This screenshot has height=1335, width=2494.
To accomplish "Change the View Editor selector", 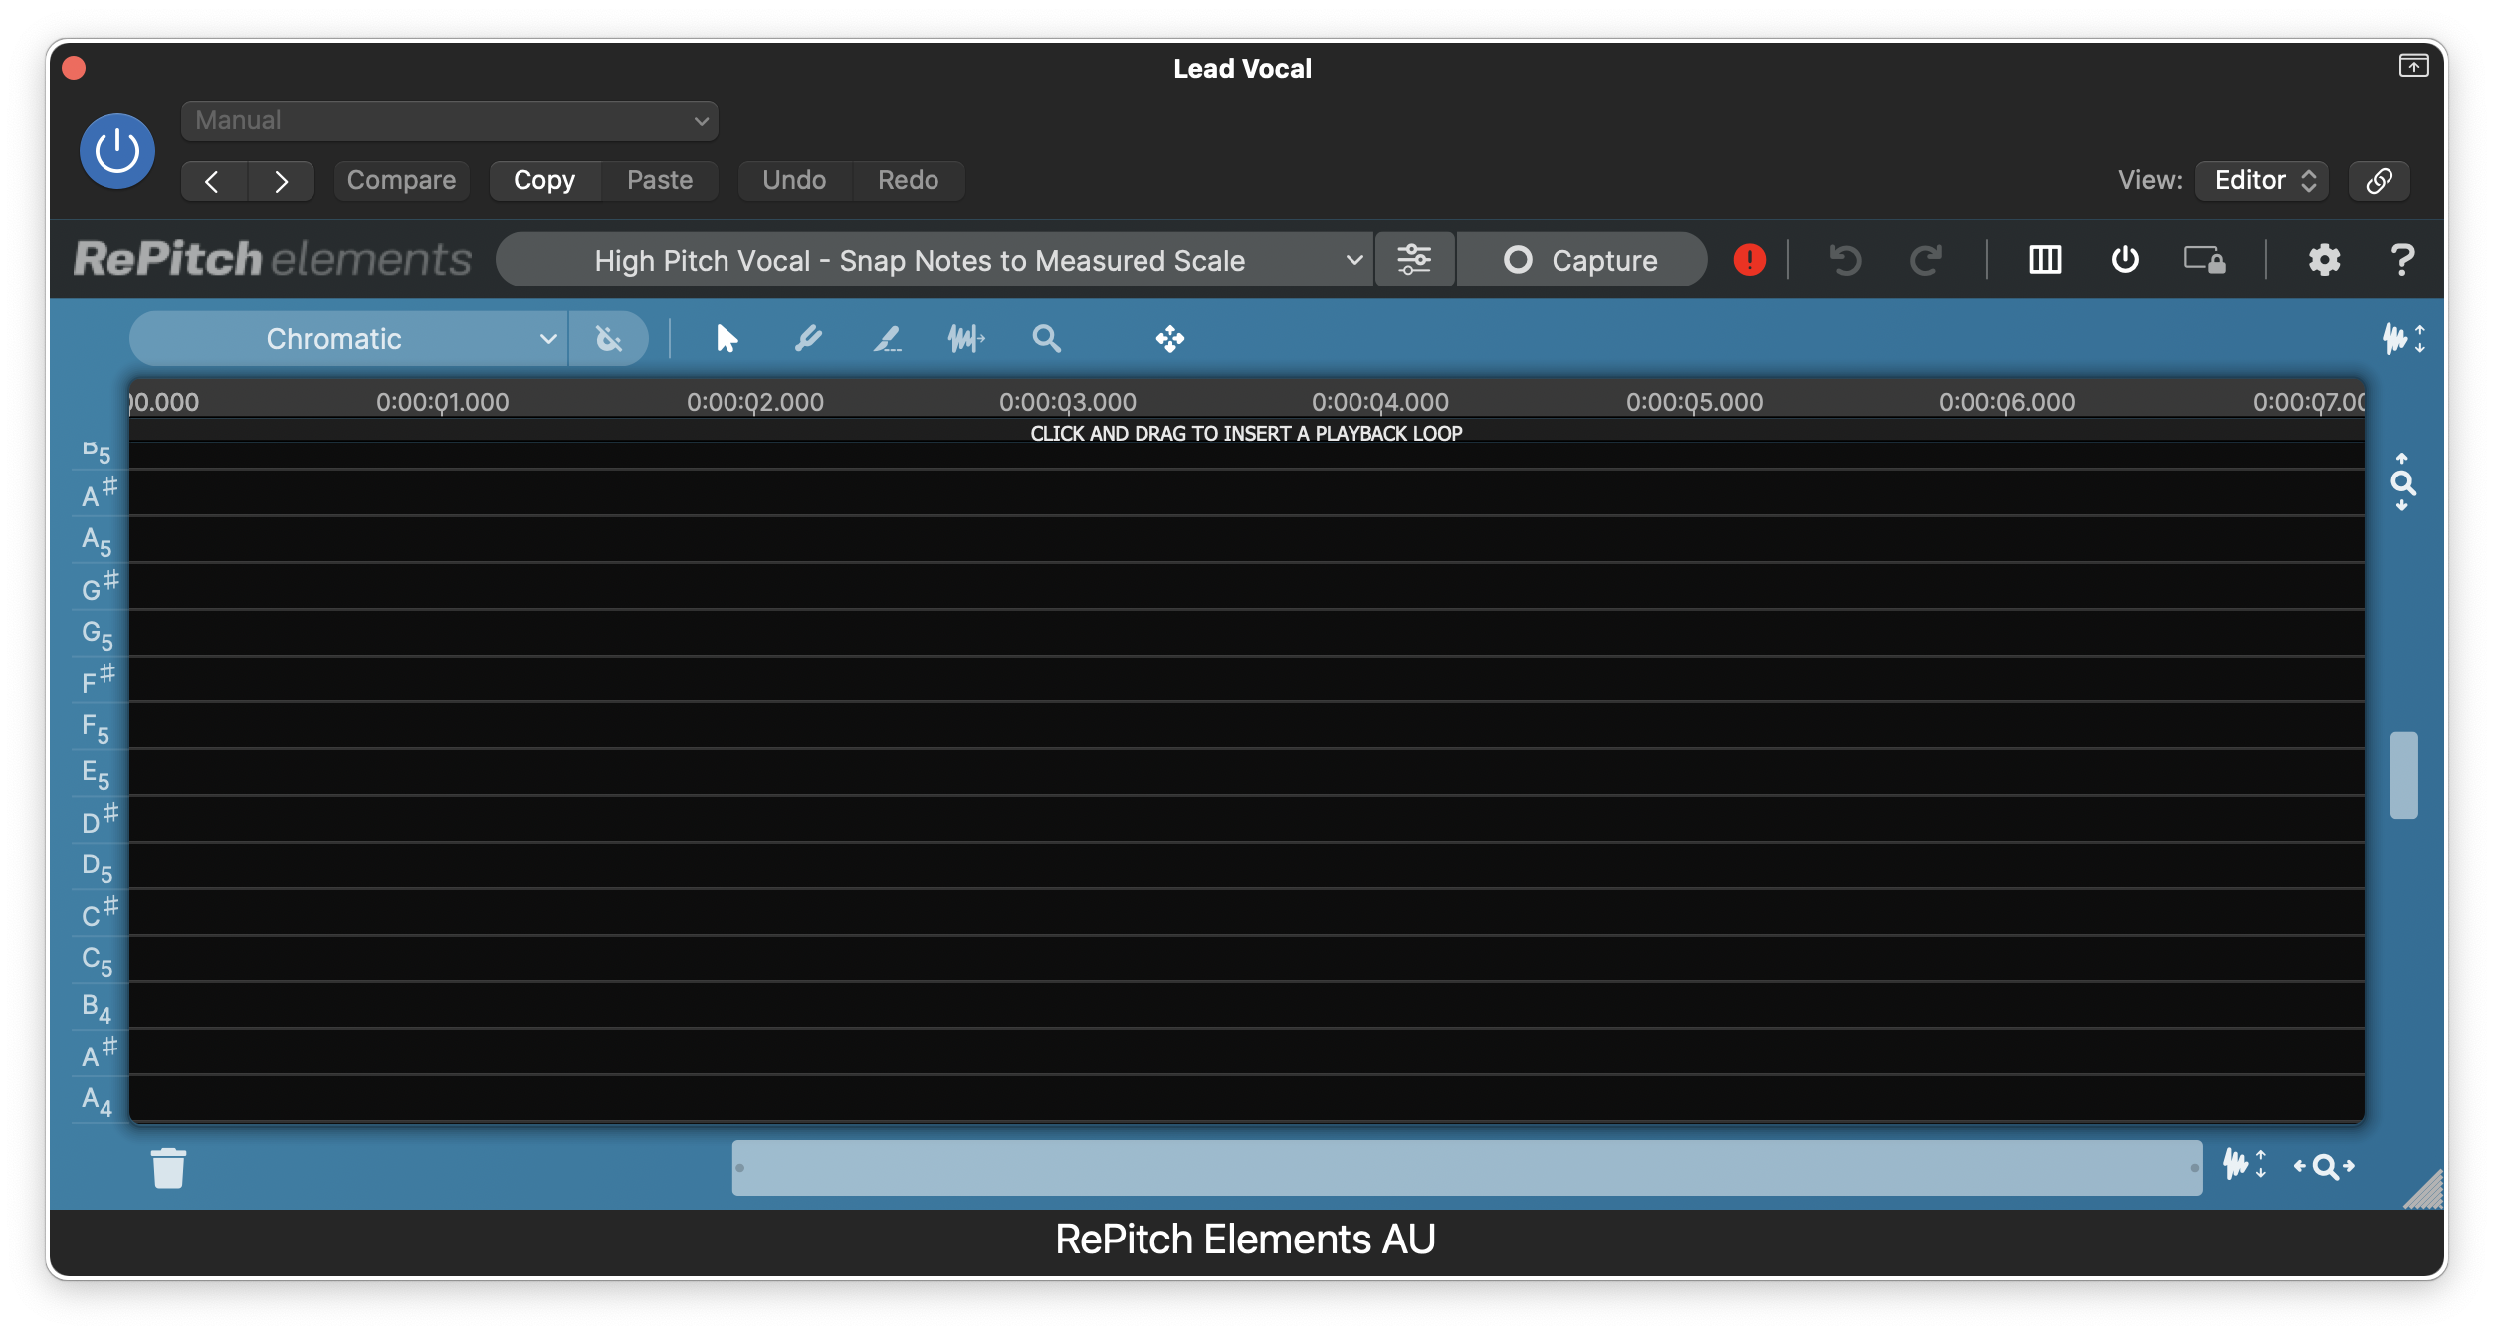I will 2261,180.
